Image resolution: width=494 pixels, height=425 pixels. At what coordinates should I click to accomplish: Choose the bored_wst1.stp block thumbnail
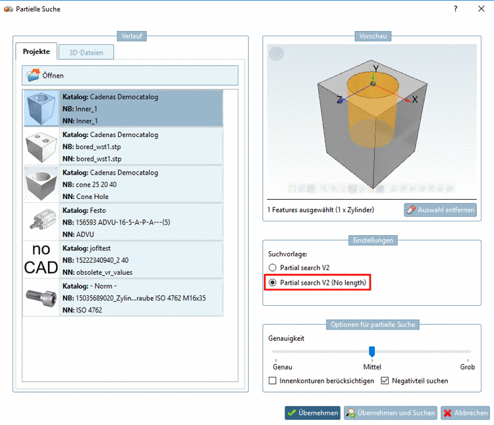click(x=41, y=146)
